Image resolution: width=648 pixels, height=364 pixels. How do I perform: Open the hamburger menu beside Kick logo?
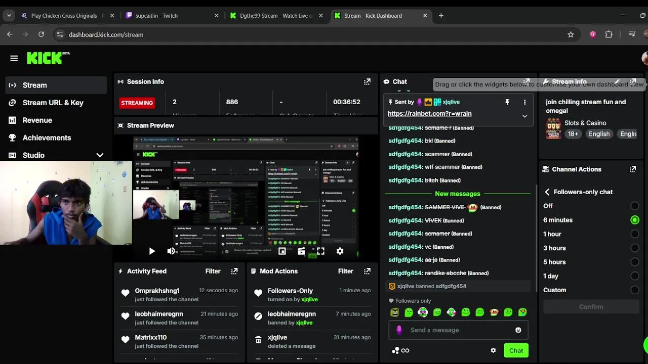tap(14, 58)
